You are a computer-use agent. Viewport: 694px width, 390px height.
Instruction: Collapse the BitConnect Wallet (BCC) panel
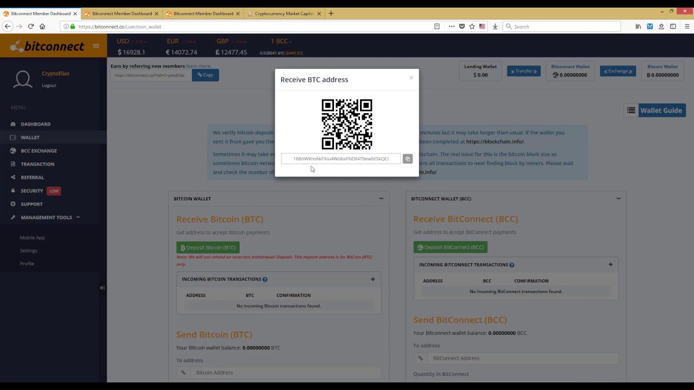point(618,198)
